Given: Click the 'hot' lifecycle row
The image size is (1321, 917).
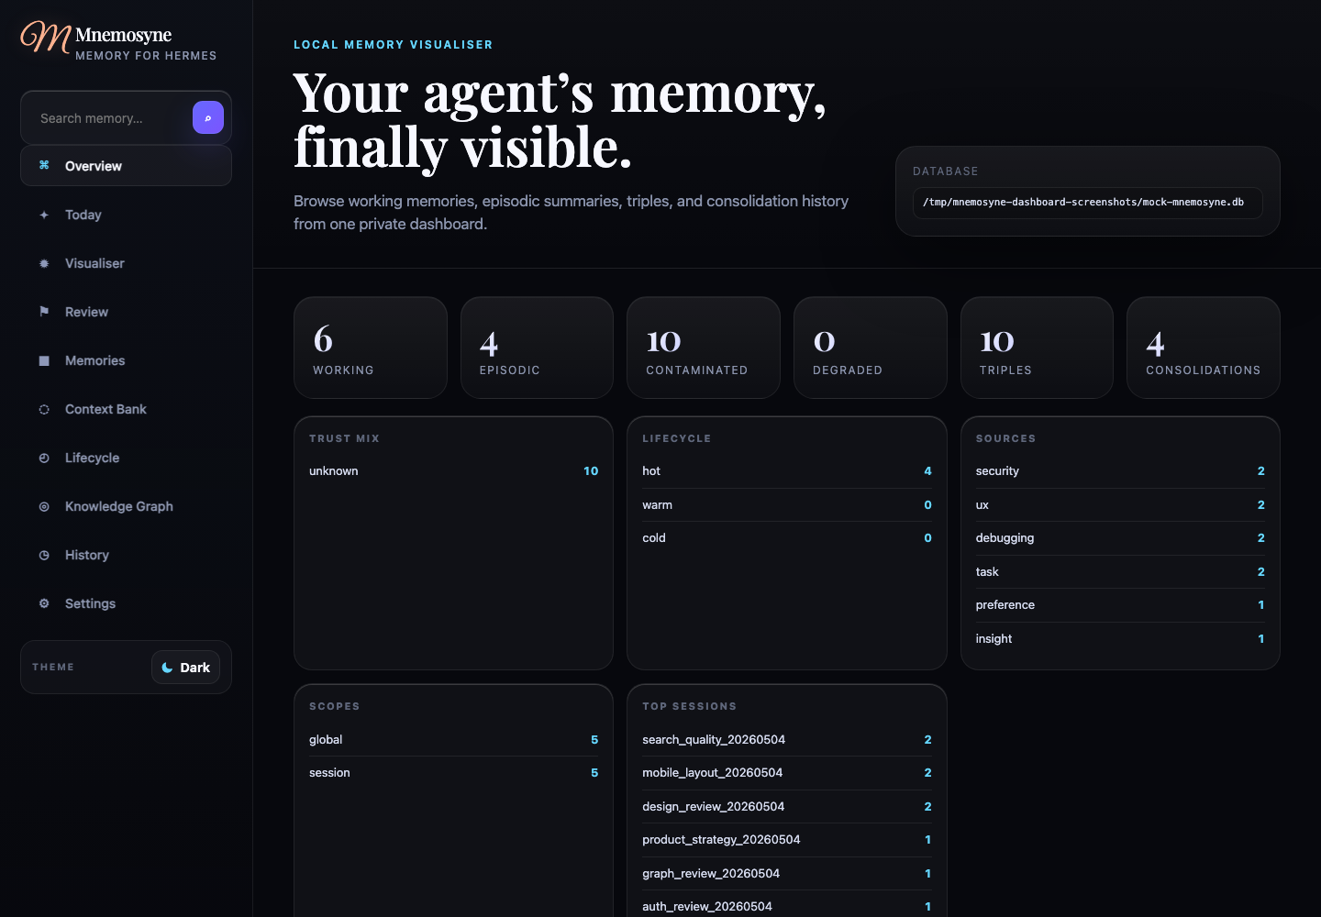Looking at the screenshot, I should click(x=787, y=471).
